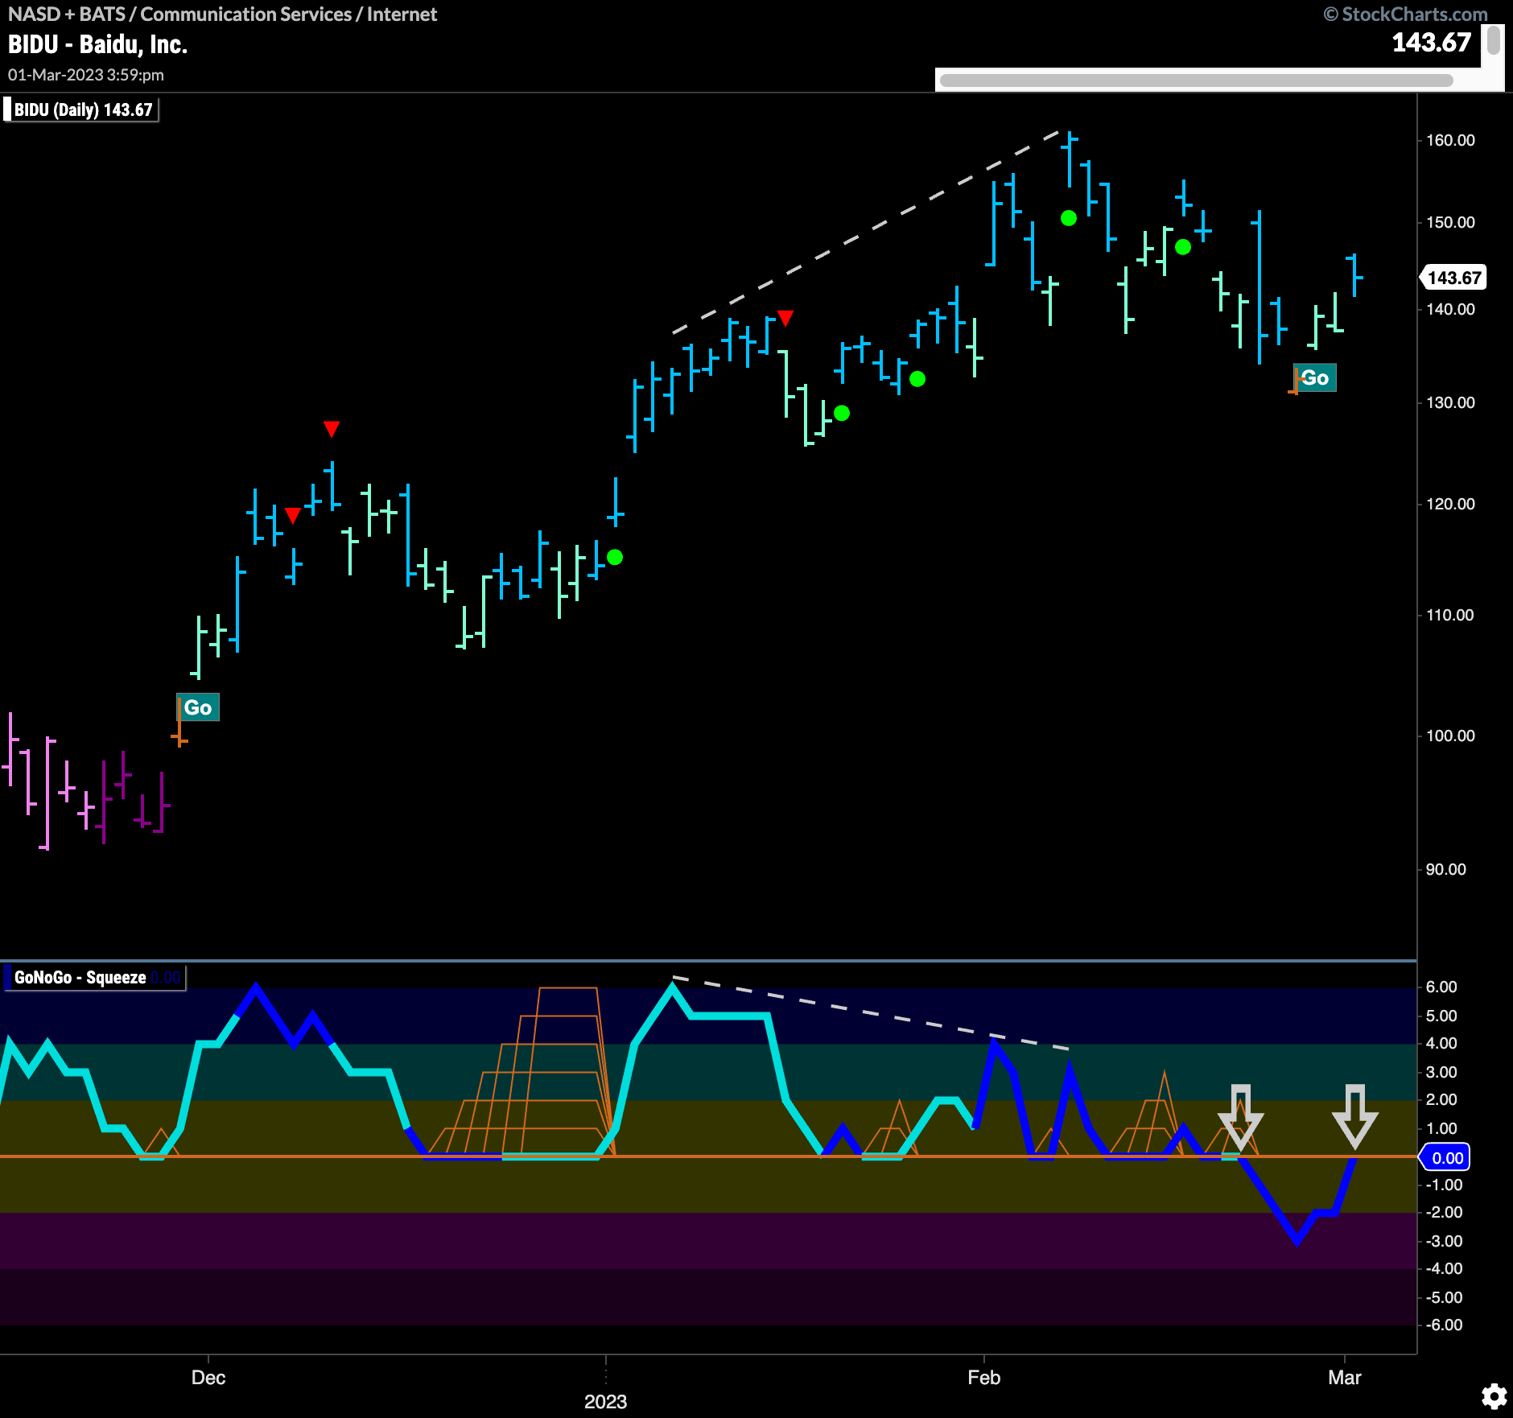1513x1418 pixels.
Task: Open the chart settings gear icon
Action: (1494, 1396)
